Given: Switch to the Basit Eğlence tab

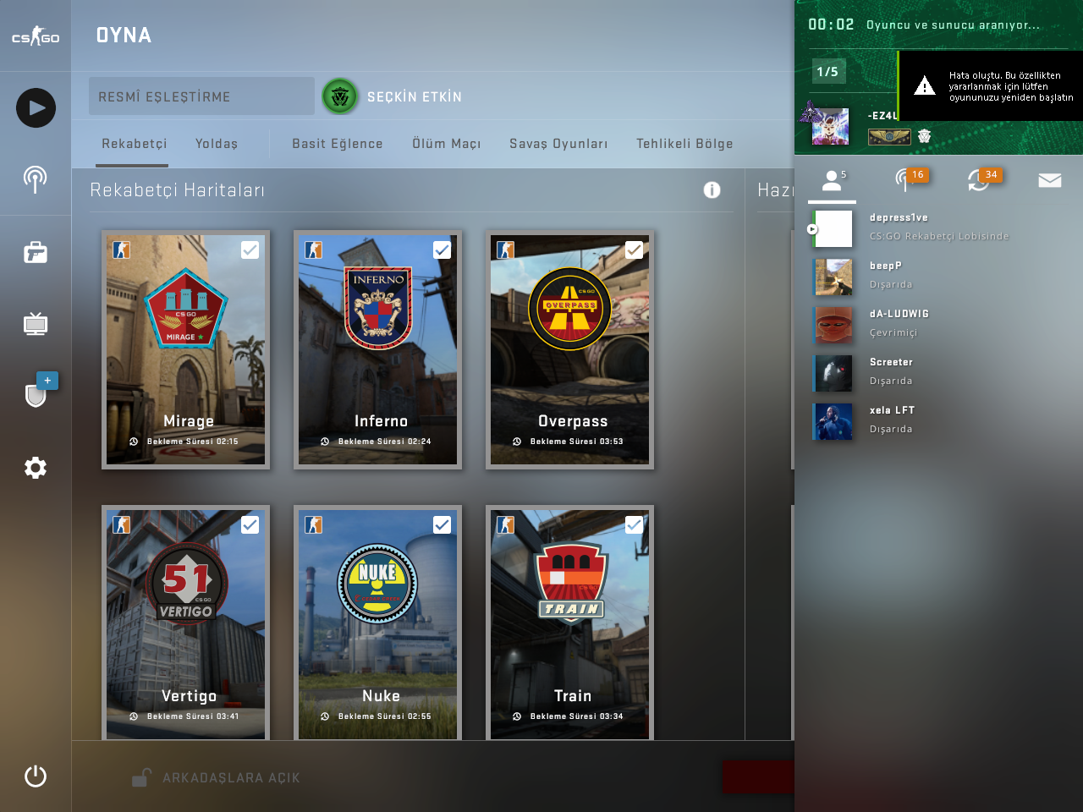Looking at the screenshot, I should tap(338, 144).
